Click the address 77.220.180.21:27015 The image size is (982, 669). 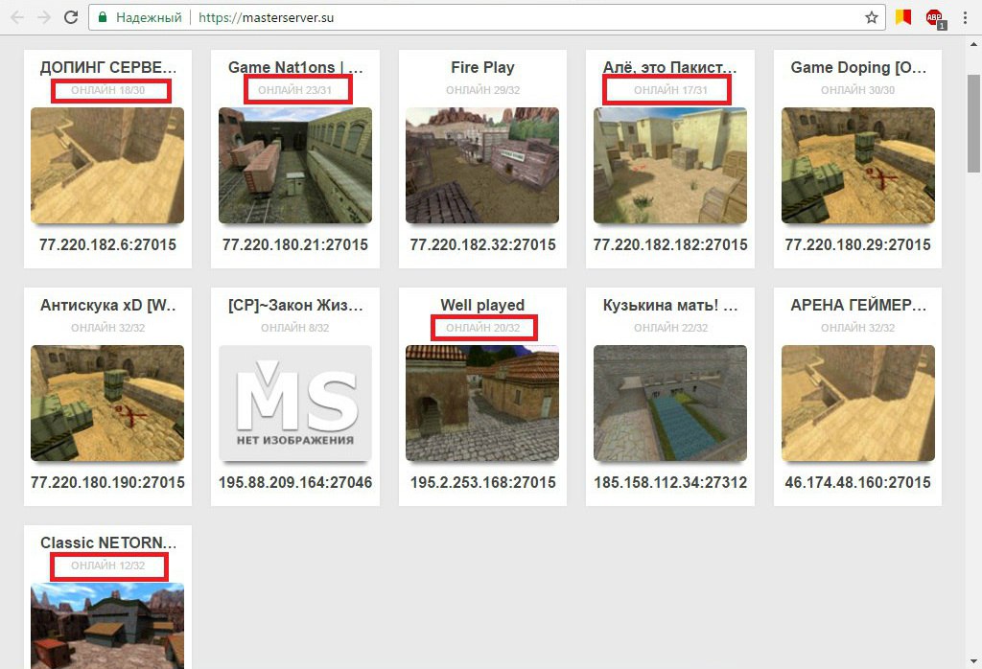[295, 244]
